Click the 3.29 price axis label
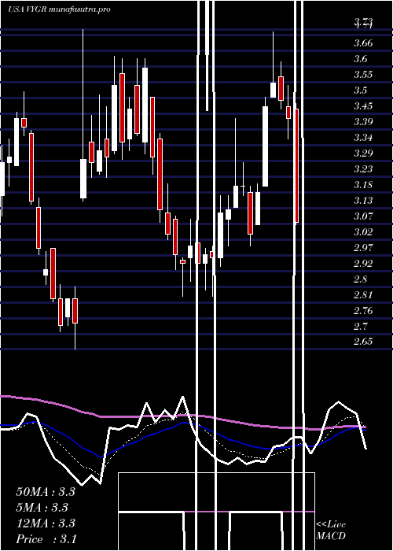 363,153
